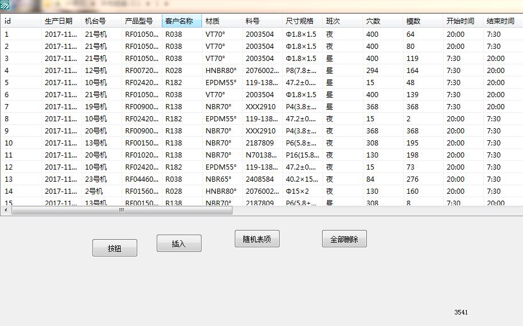Click the 随机表项 button
This screenshot has width=523, height=326.
pos(257,239)
